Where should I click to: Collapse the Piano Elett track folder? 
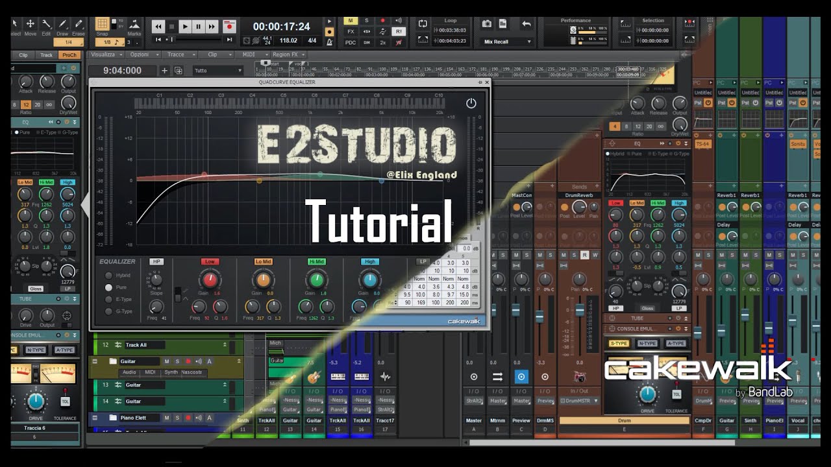[x=95, y=418]
